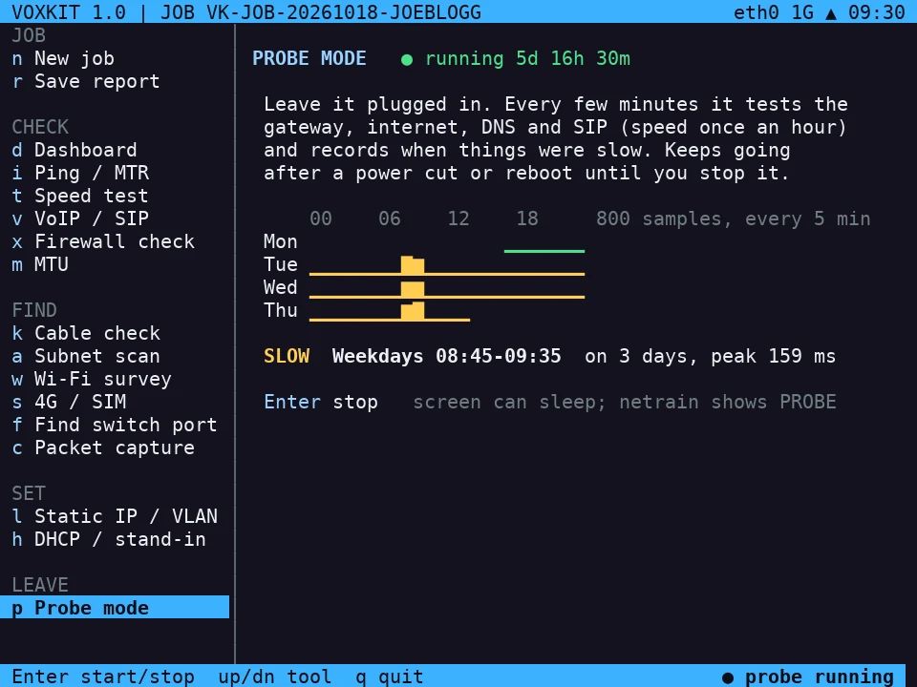Click screen can sleep hint text
The image size is (917, 687).
tap(509, 402)
